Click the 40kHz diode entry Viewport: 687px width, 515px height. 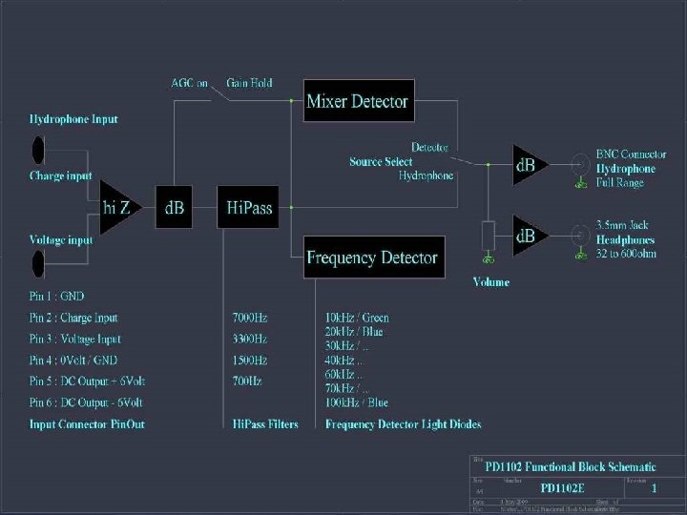pos(343,360)
